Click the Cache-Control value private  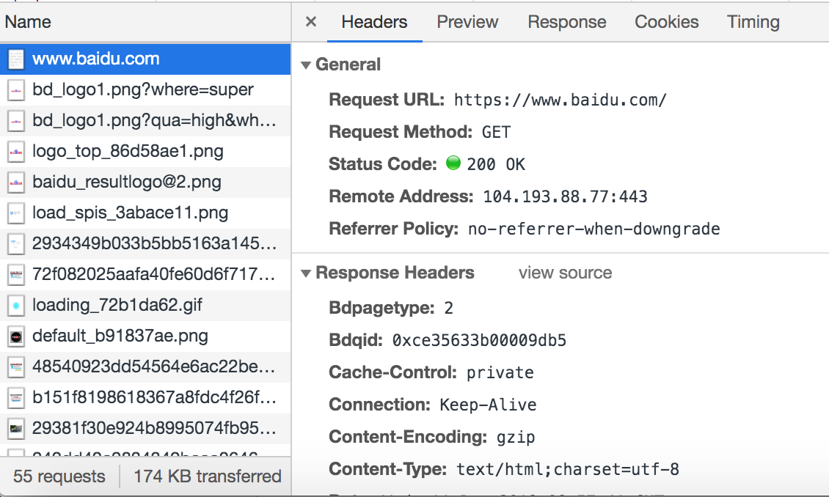click(x=500, y=373)
